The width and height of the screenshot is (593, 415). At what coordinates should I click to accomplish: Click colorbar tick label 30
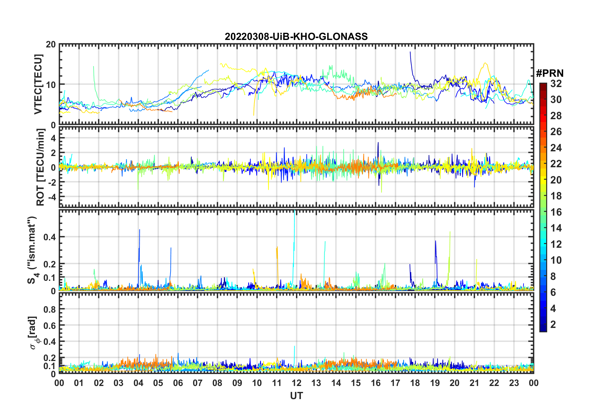tap(556, 100)
